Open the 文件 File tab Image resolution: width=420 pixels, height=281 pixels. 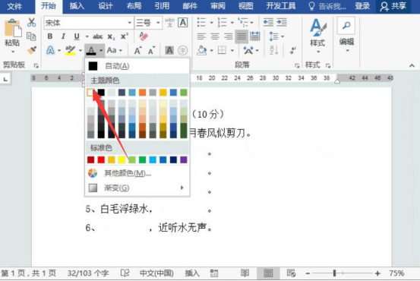pos(14,6)
